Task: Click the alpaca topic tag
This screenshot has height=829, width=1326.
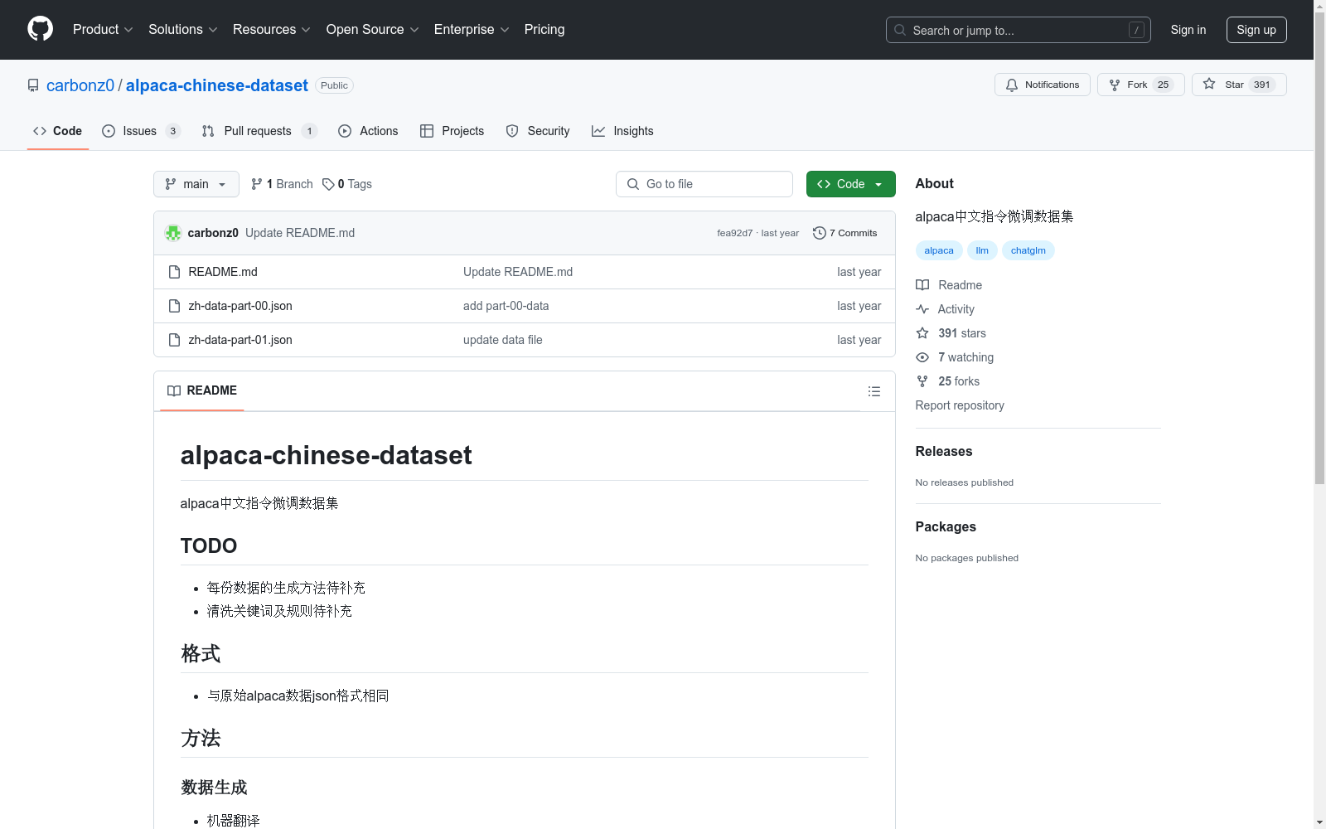Action: point(939,250)
